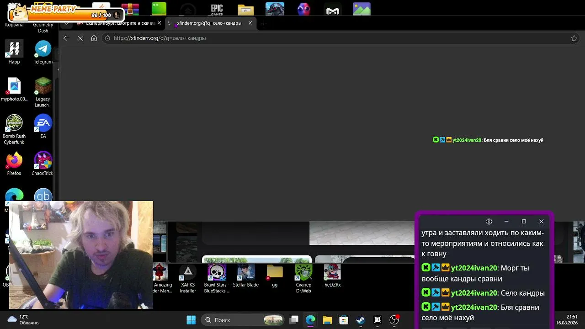Open the clock and date flyout

pos(566,320)
